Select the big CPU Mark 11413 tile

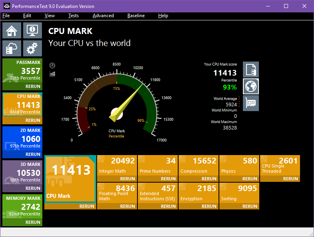click(x=70, y=179)
